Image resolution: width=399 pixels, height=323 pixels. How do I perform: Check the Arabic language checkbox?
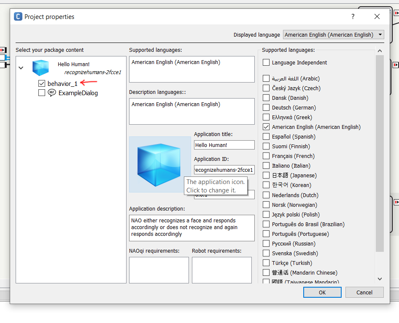[266, 78]
